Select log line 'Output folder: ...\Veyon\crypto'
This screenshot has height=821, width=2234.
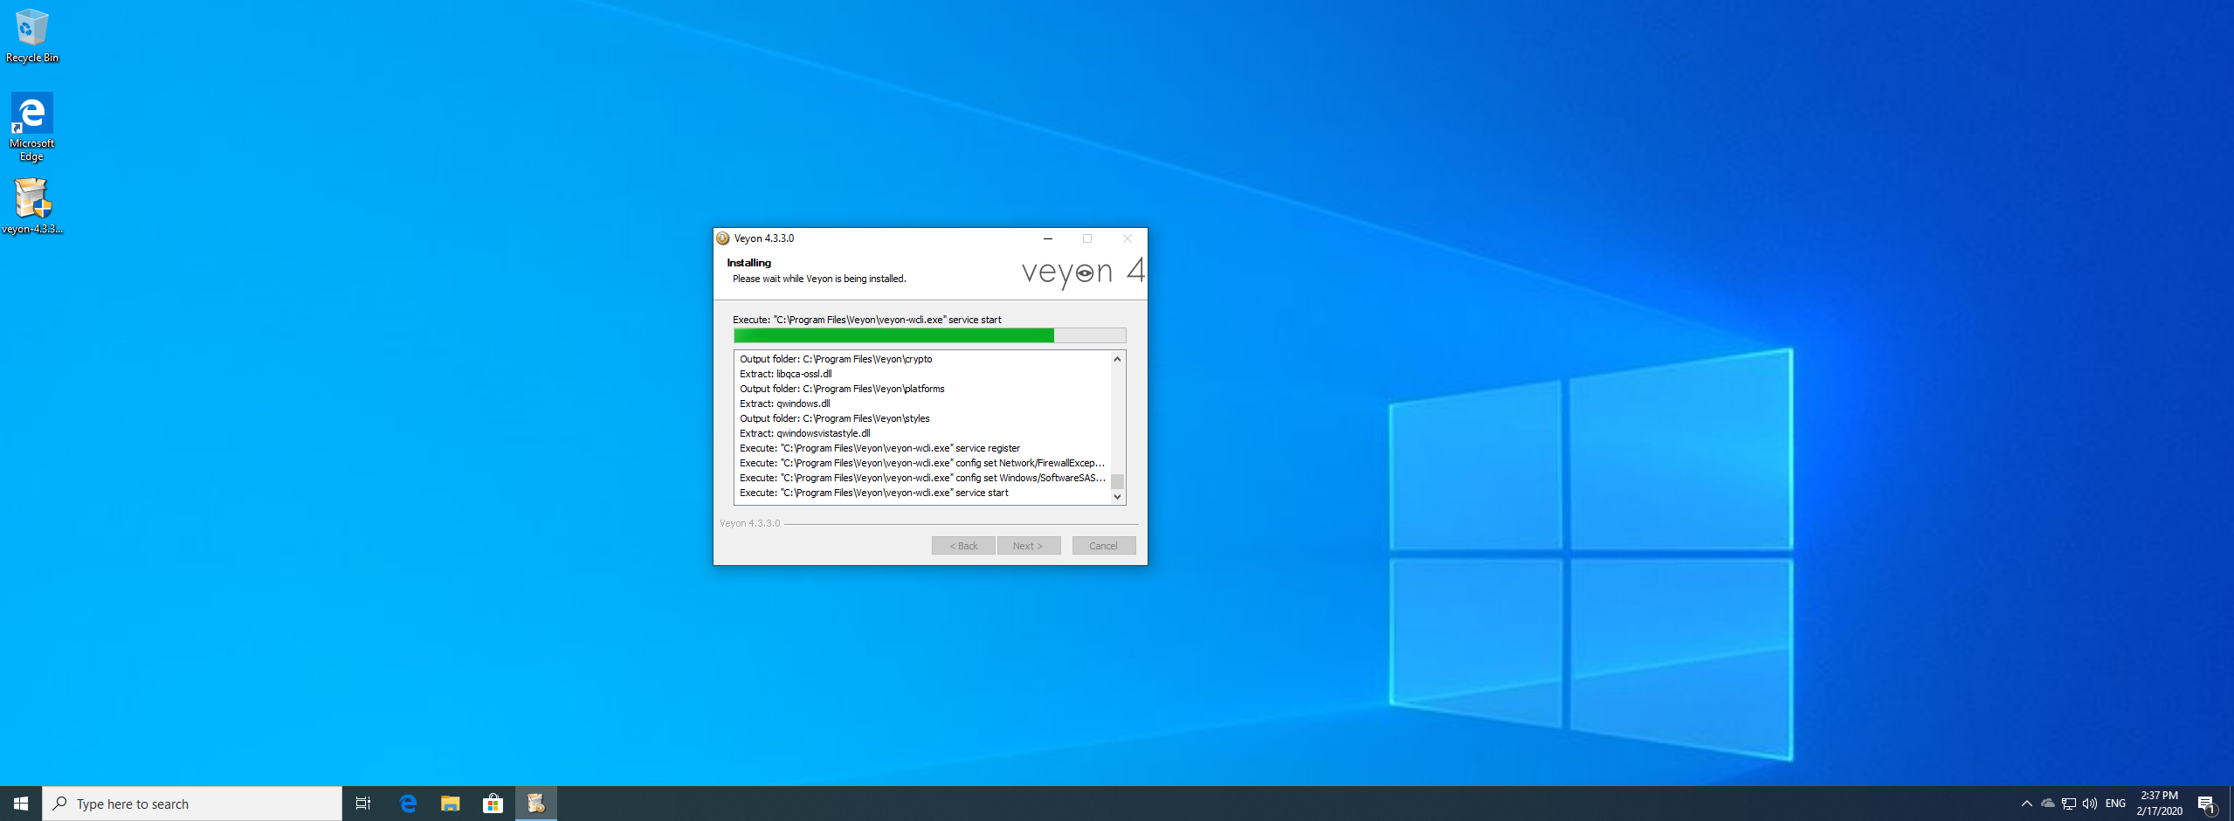point(836,359)
